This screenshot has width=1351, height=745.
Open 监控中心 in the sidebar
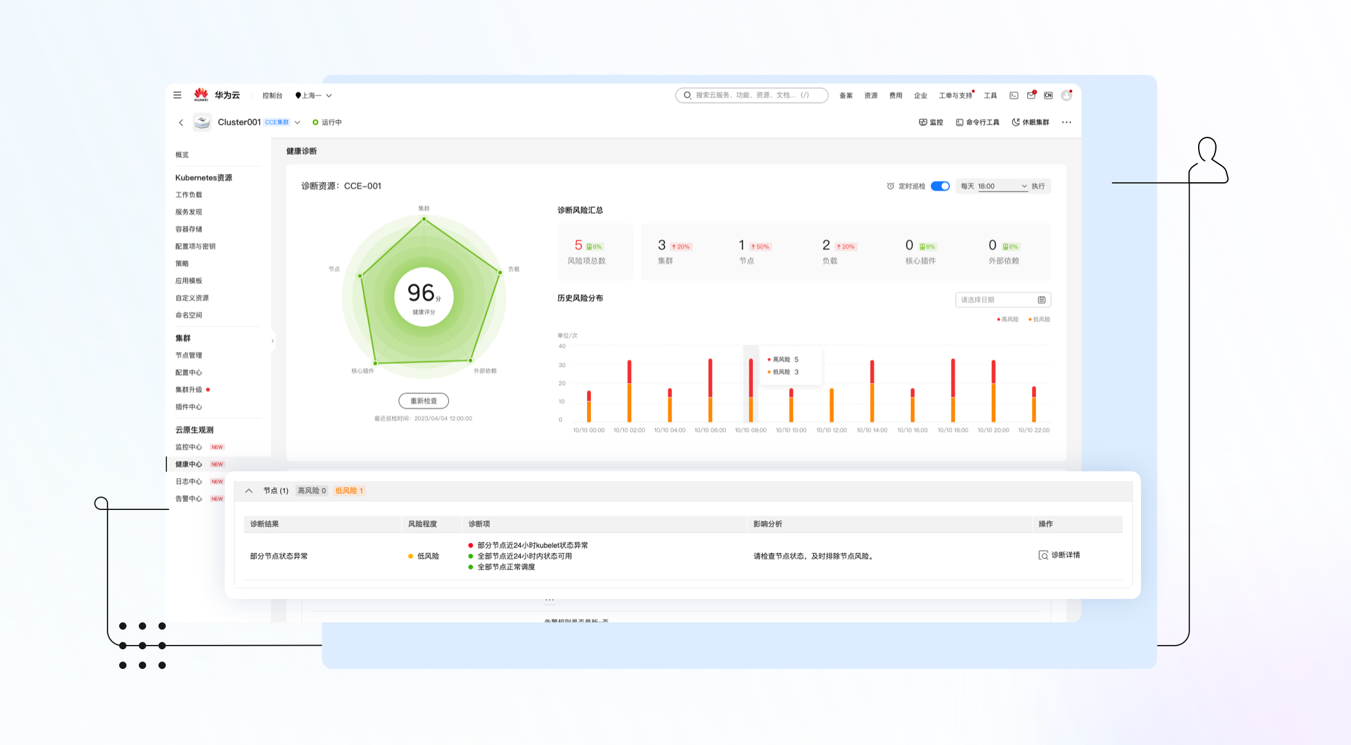(x=189, y=447)
